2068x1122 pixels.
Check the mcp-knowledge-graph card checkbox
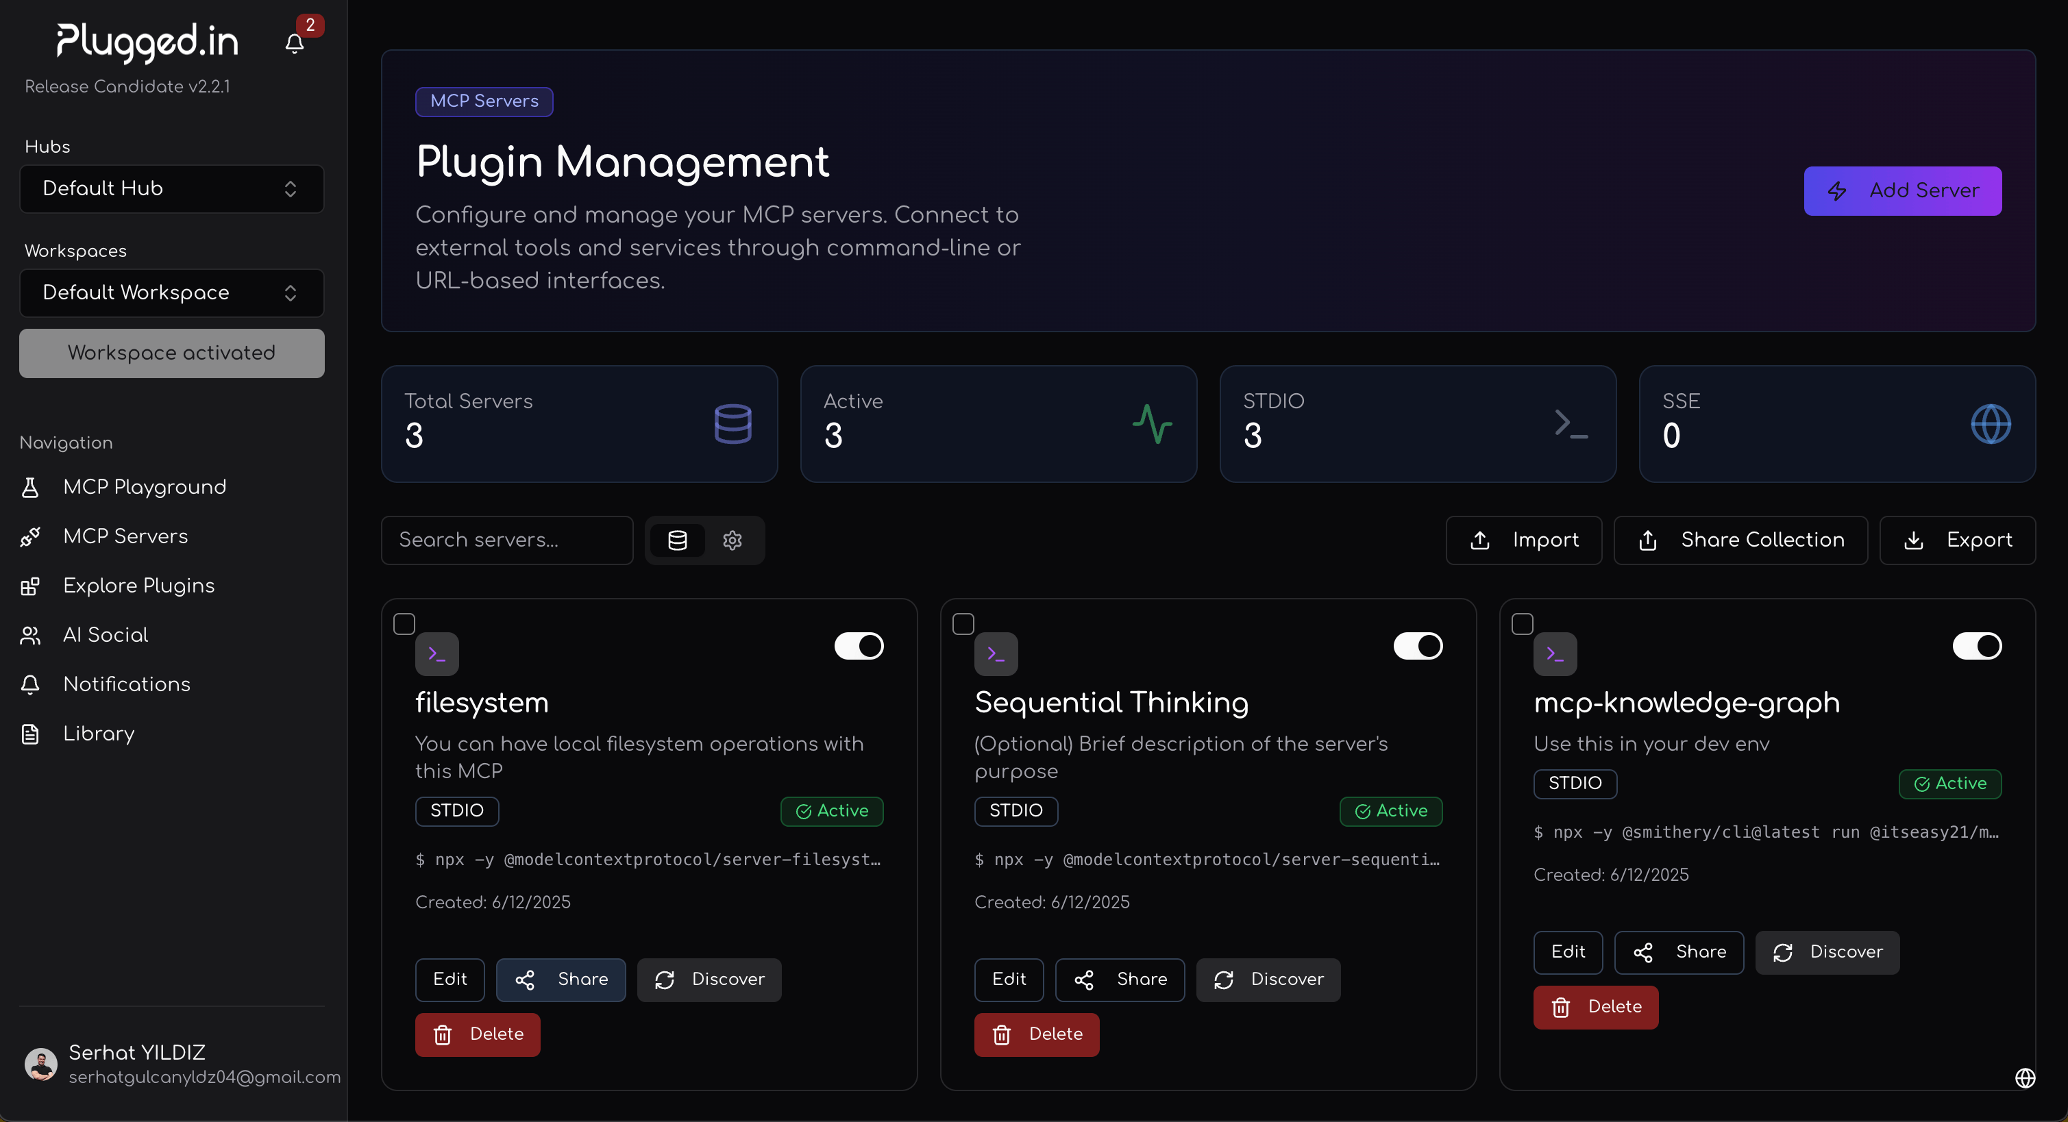(1522, 623)
